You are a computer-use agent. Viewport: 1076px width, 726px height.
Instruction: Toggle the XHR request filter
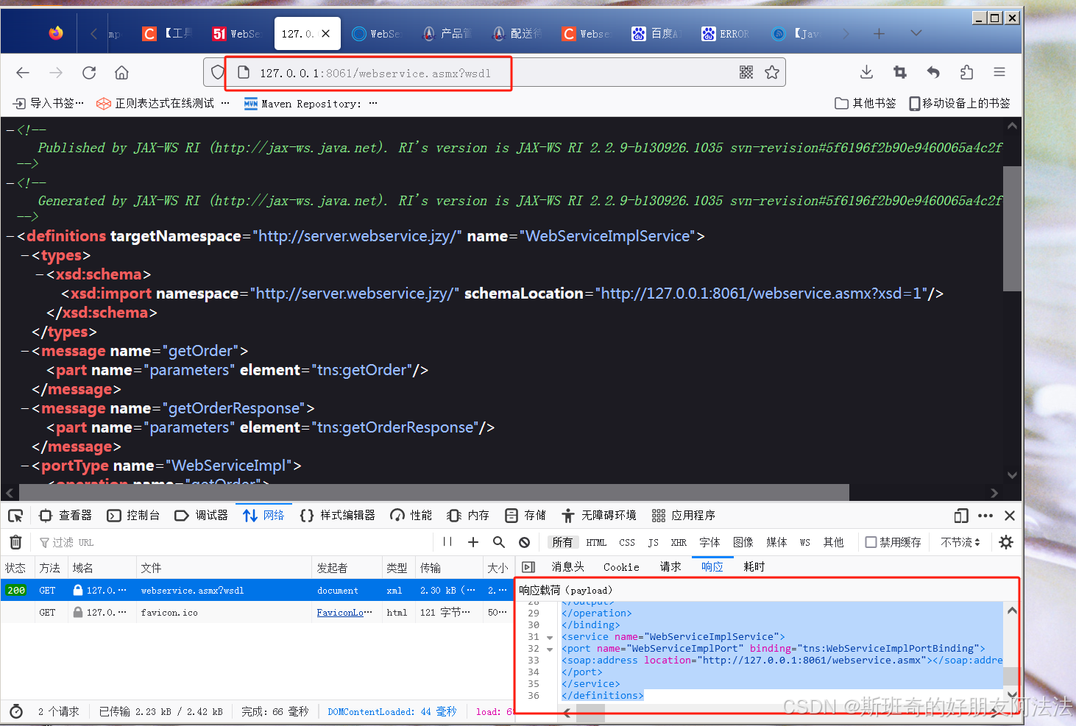pyautogui.click(x=678, y=542)
